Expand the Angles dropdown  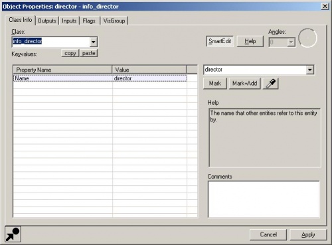[x=291, y=42]
